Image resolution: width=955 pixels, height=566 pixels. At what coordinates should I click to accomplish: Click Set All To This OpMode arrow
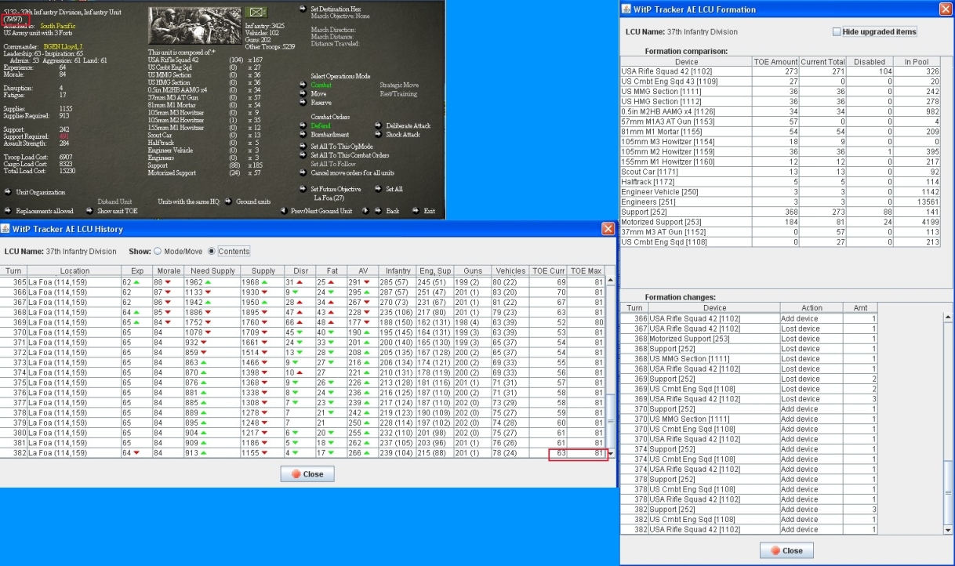coord(304,147)
